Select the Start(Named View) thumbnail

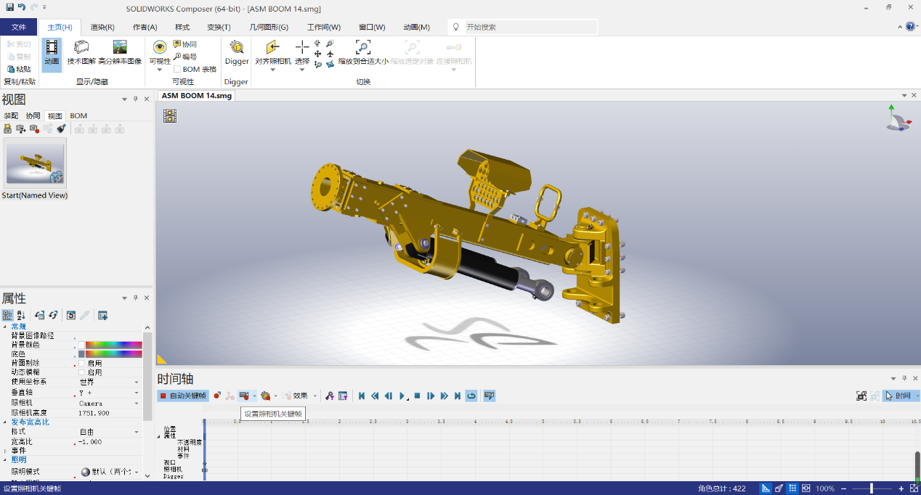[35, 165]
